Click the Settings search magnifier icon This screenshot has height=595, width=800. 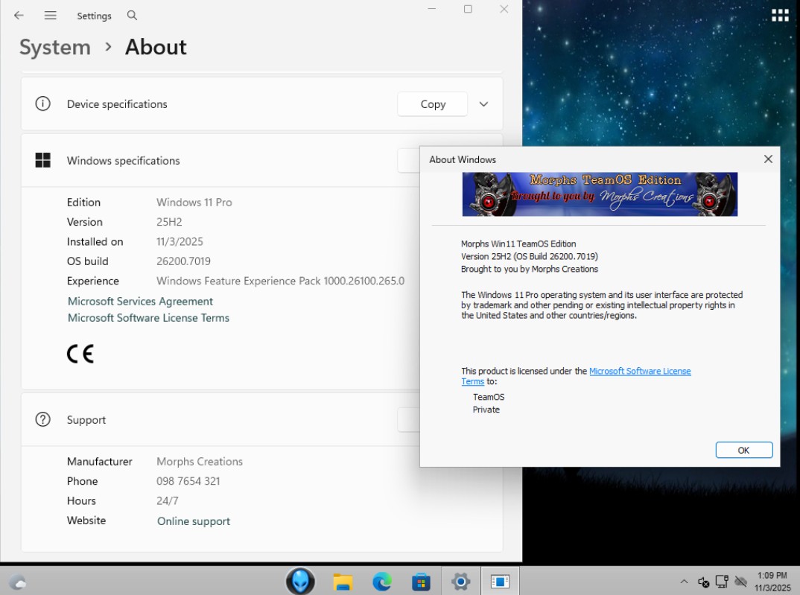[x=132, y=16]
